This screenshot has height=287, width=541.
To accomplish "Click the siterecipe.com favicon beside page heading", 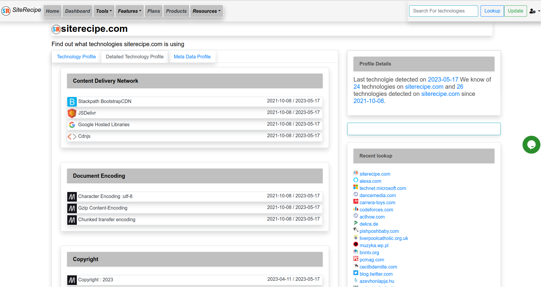I will (56, 29).
